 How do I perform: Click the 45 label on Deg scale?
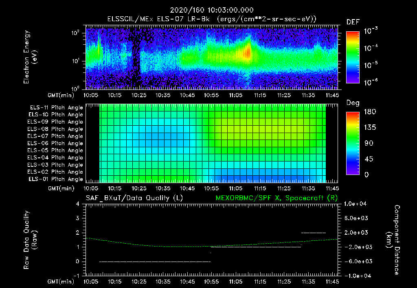[369, 159]
